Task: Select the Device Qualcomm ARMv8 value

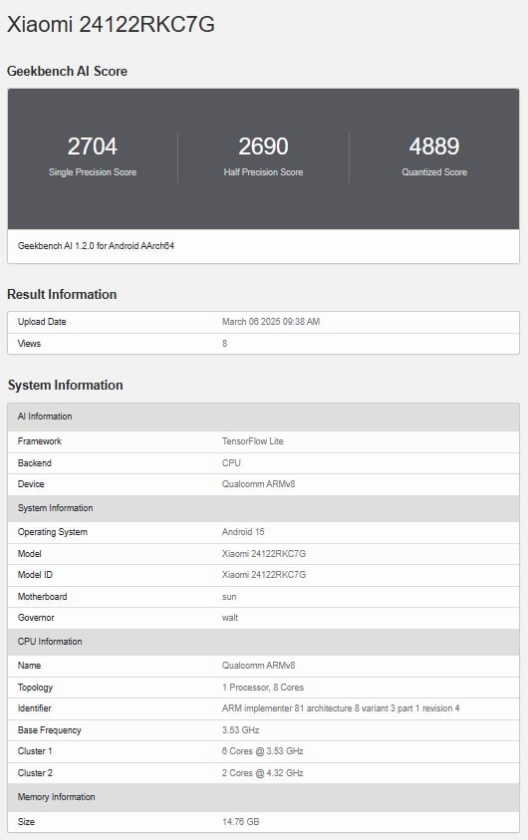Action: 259,483
